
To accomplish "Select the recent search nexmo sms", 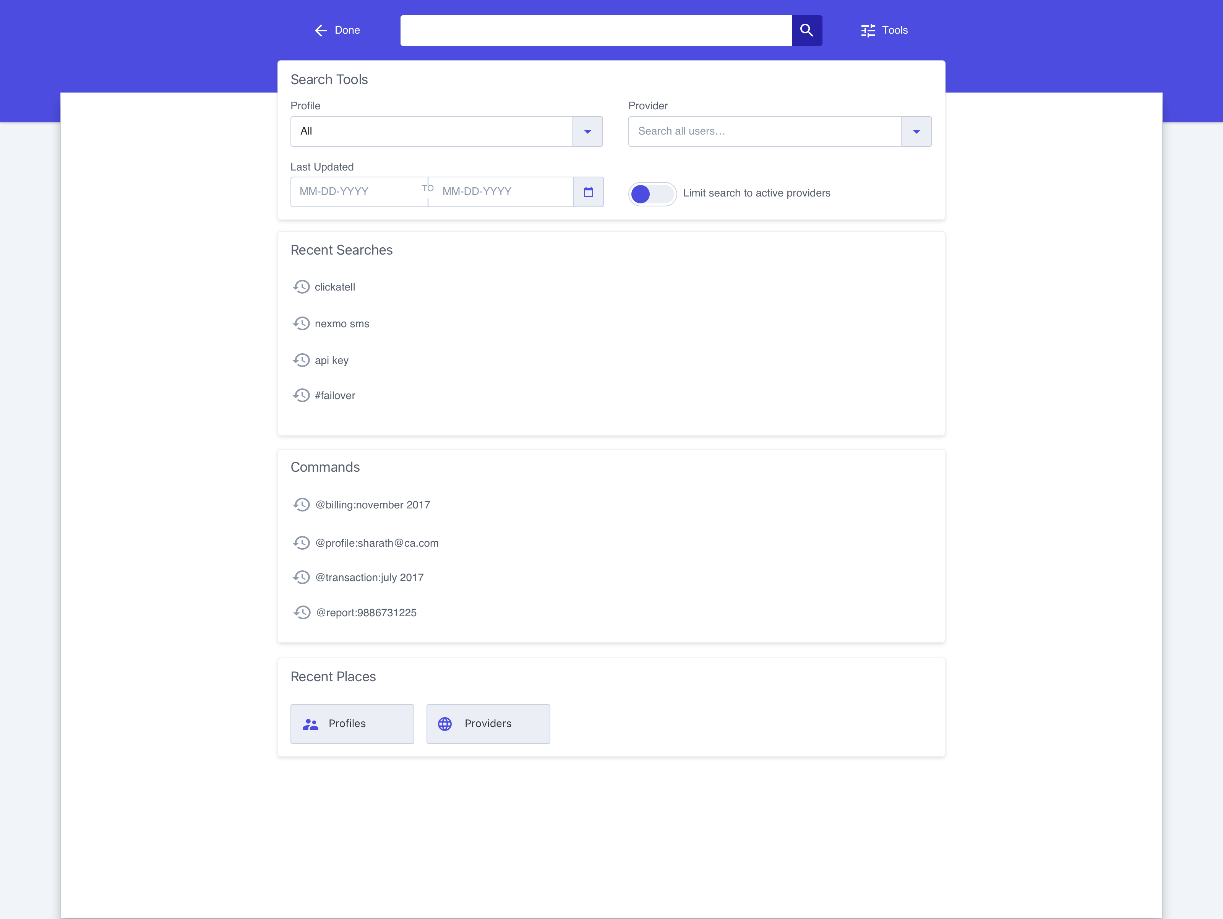I will click(342, 323).
